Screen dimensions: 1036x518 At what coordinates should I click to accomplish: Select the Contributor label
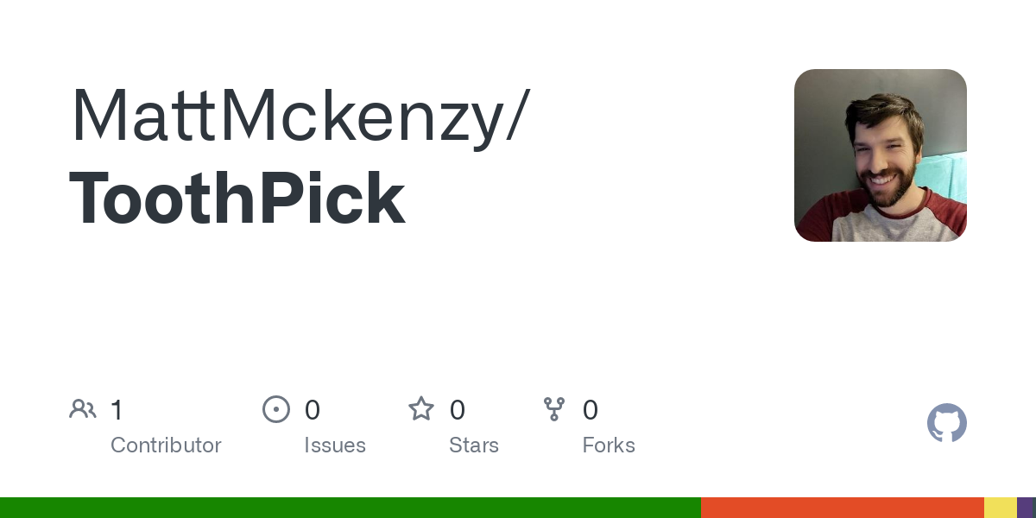[x=166, y=445]
